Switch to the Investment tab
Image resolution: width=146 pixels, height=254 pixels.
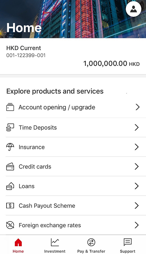click(x=55, y=245)
